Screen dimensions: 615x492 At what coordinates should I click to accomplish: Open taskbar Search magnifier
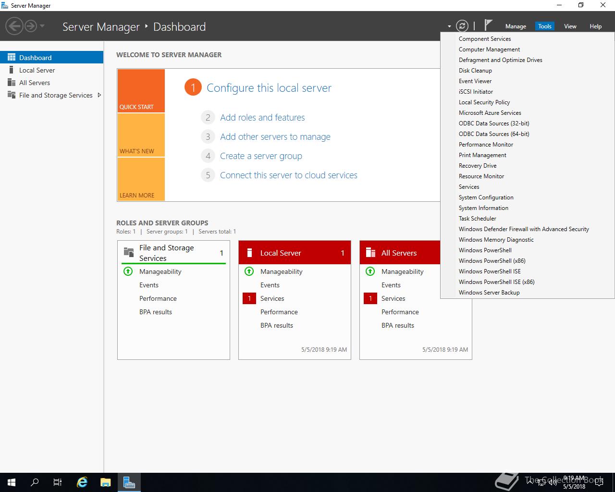click(35, 482)
